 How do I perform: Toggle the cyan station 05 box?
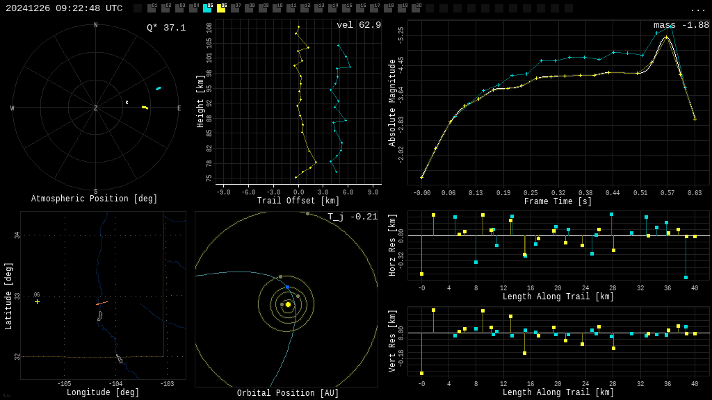click(x=207, y=8)
